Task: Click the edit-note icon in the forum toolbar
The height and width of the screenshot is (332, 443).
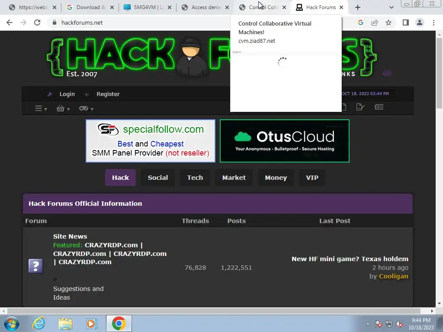Action: (x=360, y=107)
